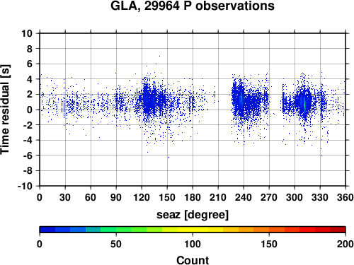Click the colorbar tick label 200
Screen dimensions: 354x265
[346, 244]
